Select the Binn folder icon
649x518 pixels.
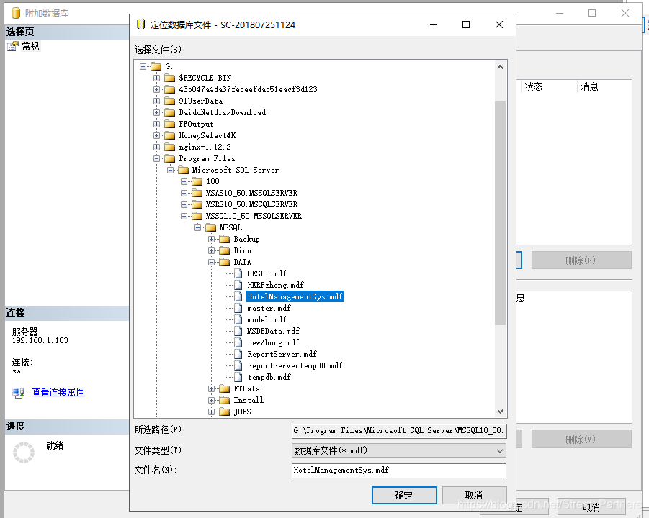224,250
